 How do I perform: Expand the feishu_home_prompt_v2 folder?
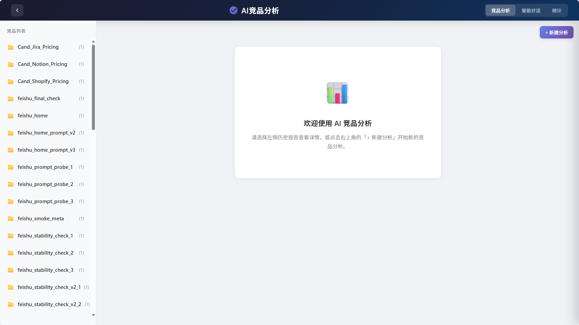46,133
